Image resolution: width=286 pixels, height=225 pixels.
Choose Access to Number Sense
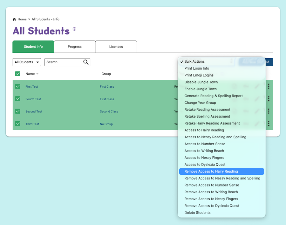(221, 144)
